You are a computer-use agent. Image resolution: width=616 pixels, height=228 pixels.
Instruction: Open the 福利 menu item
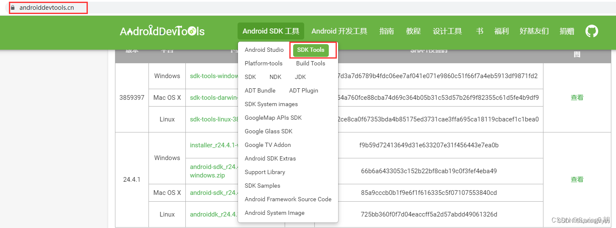click(501, 31)
